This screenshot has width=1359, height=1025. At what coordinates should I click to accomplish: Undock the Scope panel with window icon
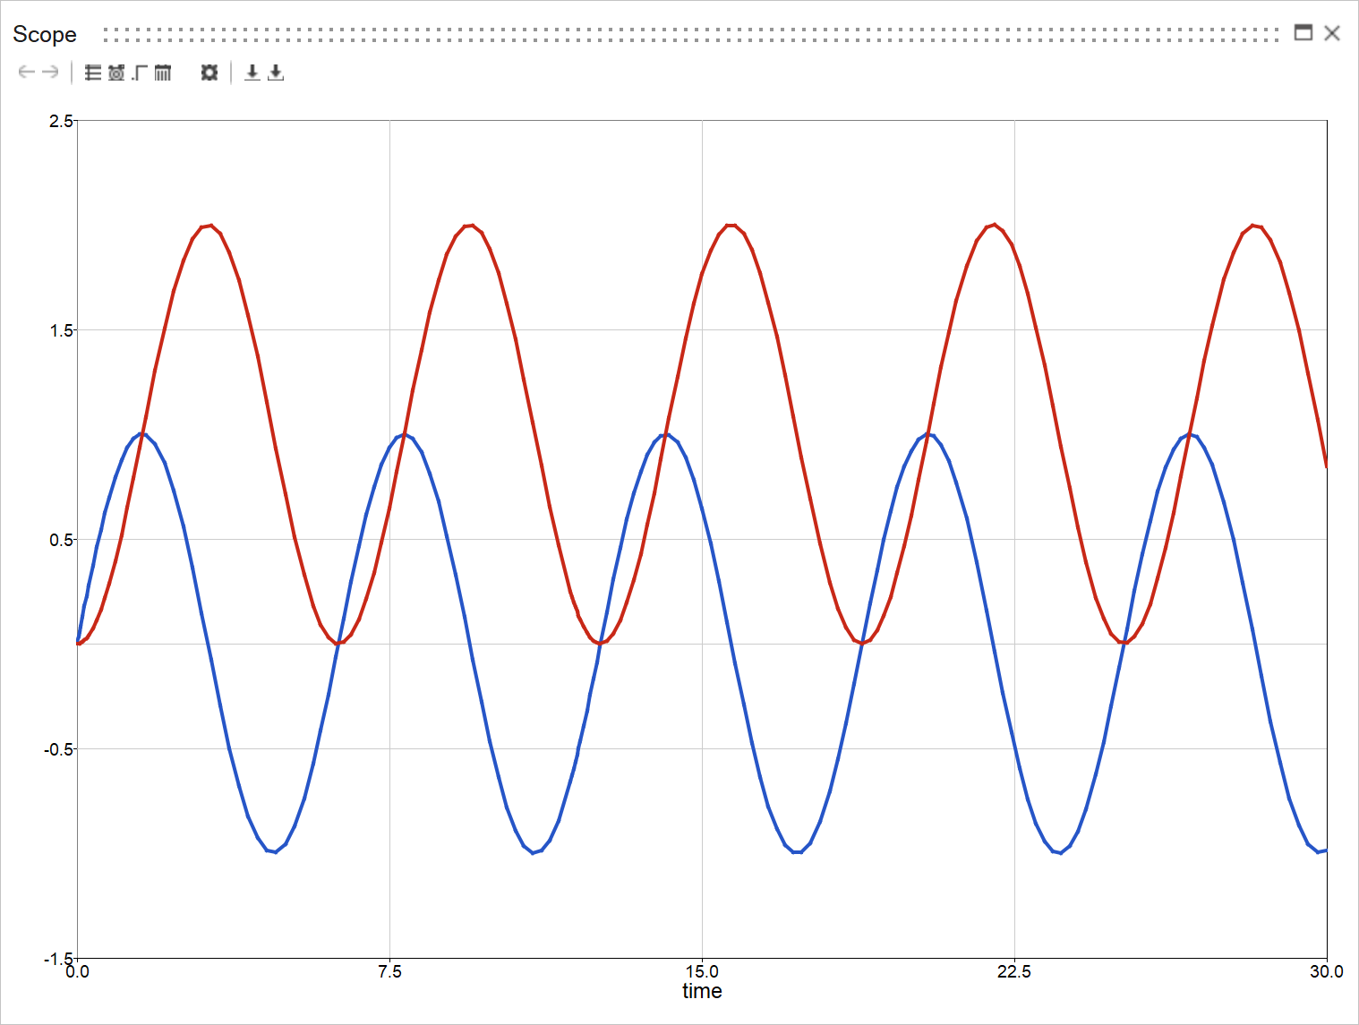pyautogui.click(x=1303, y=33)
